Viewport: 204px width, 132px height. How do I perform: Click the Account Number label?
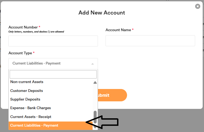tap(23, 27)
